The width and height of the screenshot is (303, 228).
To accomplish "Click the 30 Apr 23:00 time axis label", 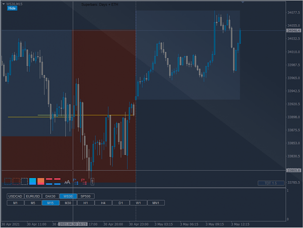I will 139,224.
